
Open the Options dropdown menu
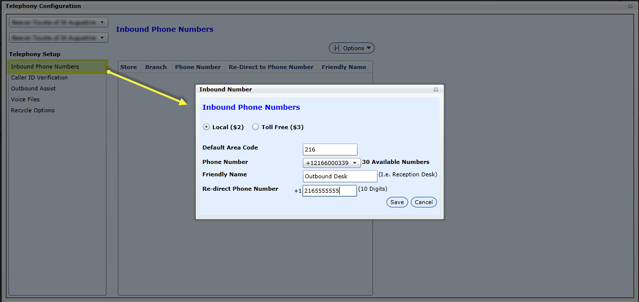coord(352,48)
